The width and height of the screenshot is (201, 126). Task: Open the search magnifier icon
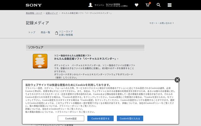[159, 5]
